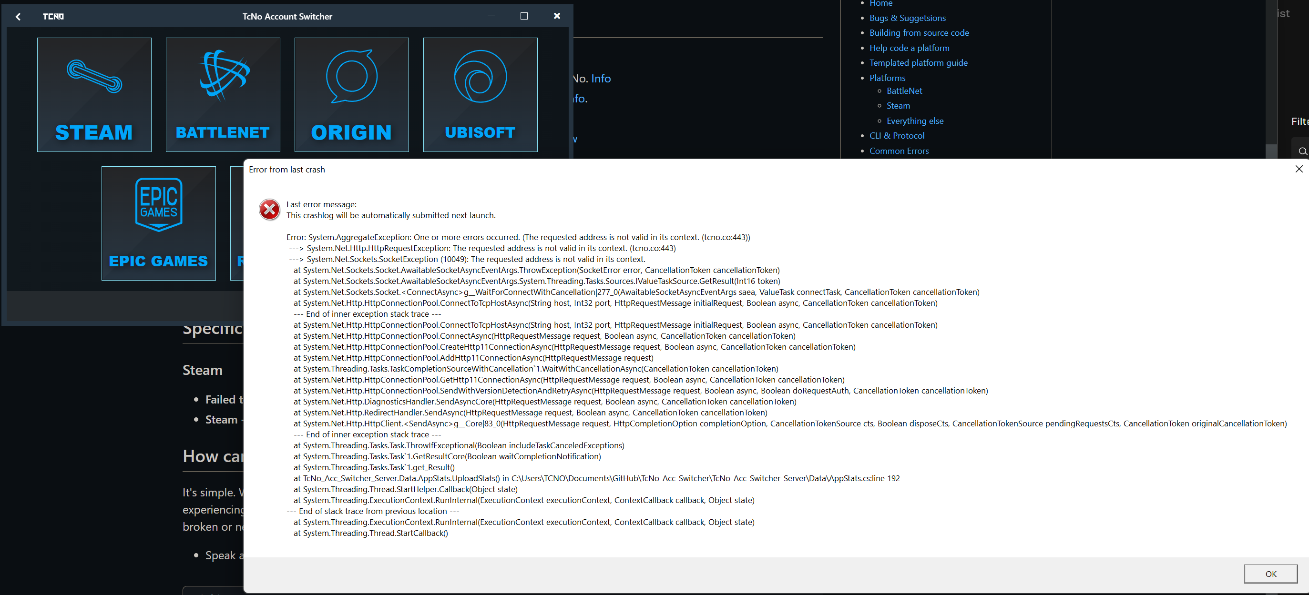Navigate to Home in the sidebar
1309x595 pixels.
[881, 3]
